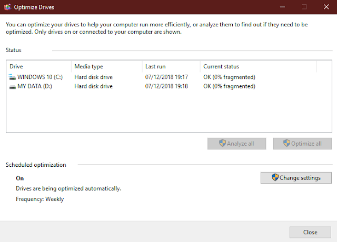Click the scheduled optimization On status text
Screen dimensions: 337x242
click(20, 178)
